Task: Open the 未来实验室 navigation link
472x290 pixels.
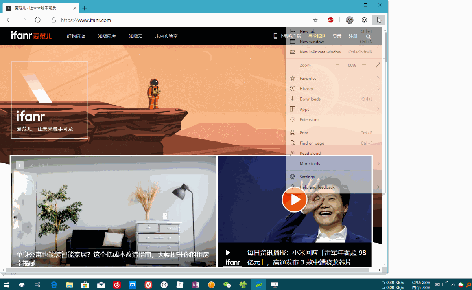Action: click(166, 36)
